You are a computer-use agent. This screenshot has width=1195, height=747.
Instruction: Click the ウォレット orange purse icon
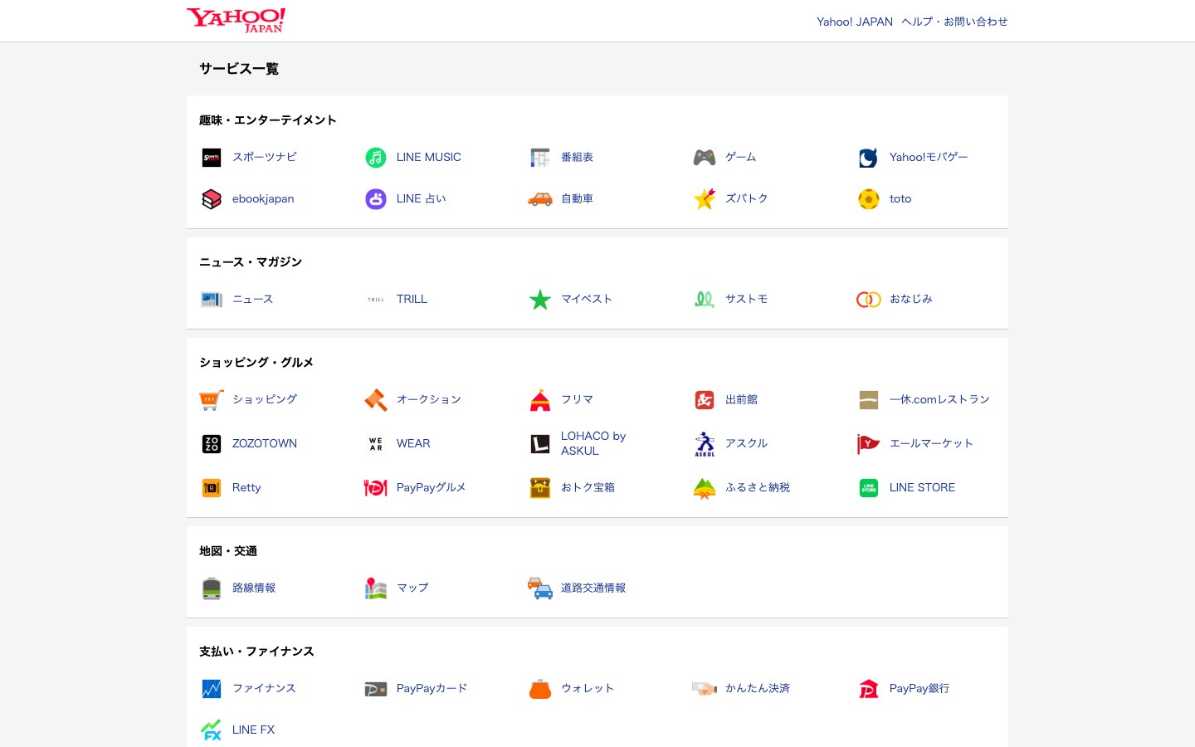[x=540, y=689]
